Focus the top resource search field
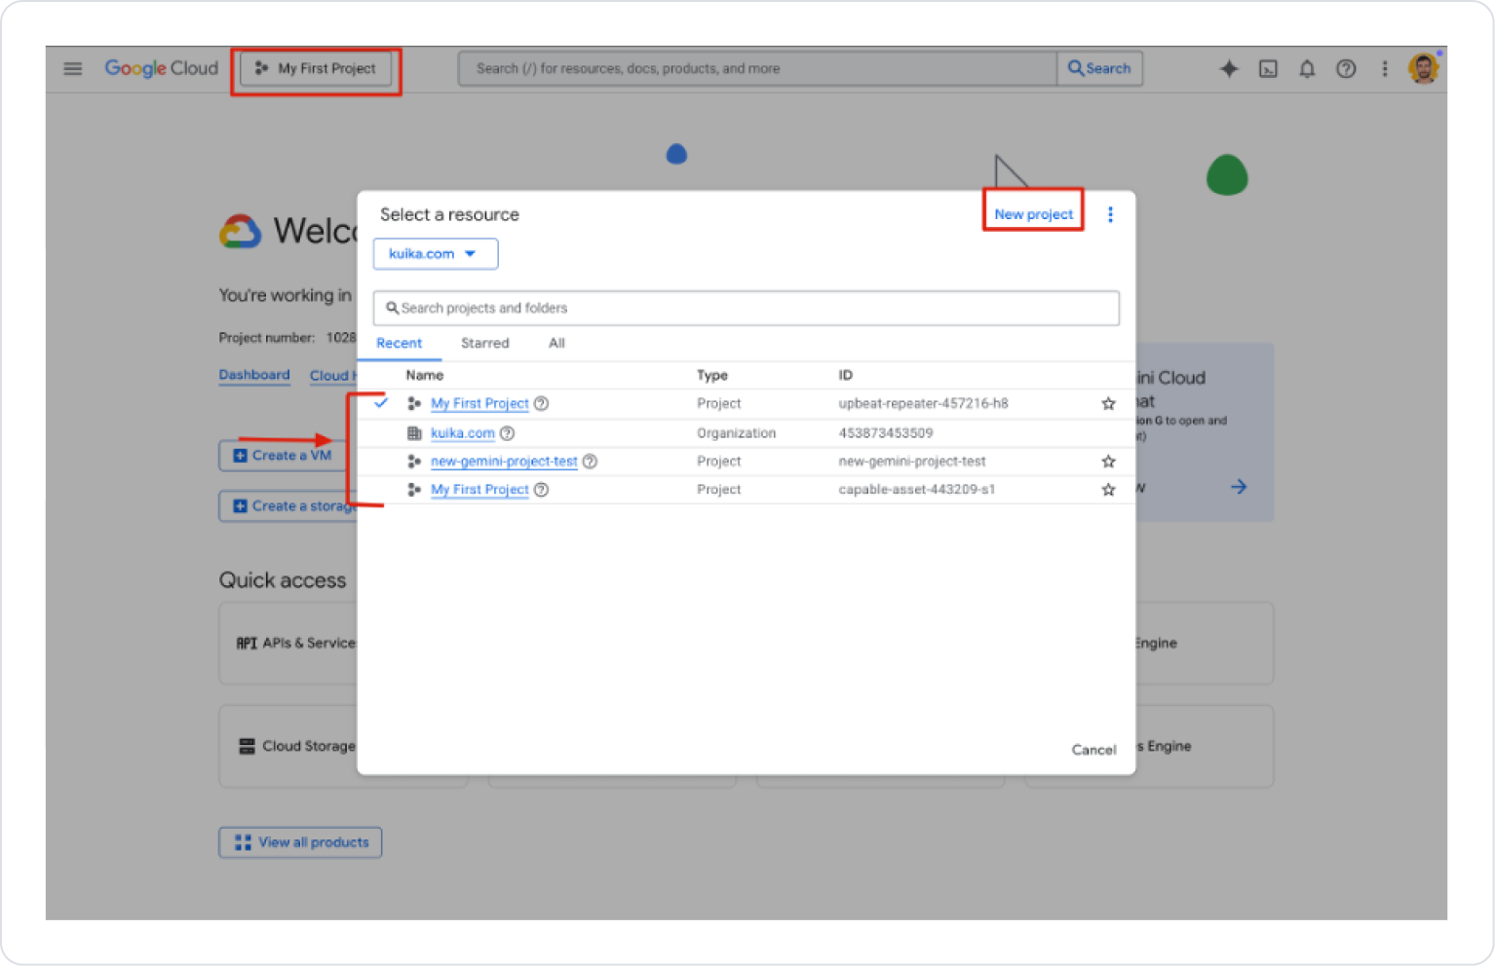This screenshot has height=966, width=1495. (x=757, y=69)
